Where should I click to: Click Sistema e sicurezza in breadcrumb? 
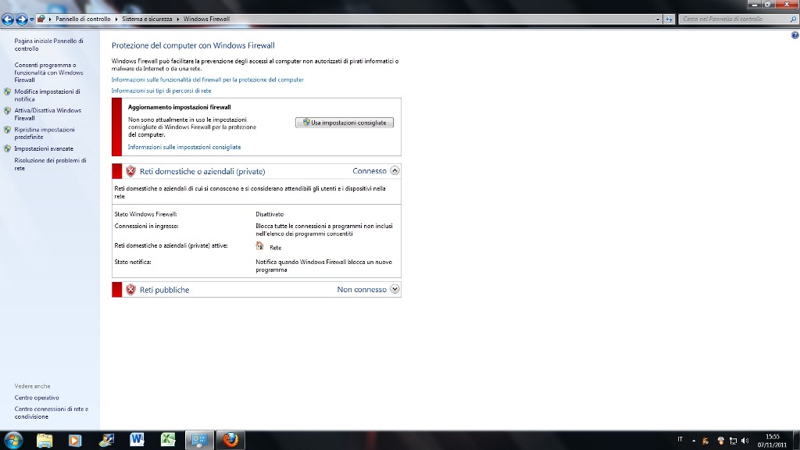point(147,19)
